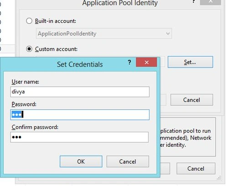The height and width of the screenshot is (186, 228).
Task: Click the Set Credentials title bar text
Action: click(x=80, y=64)
